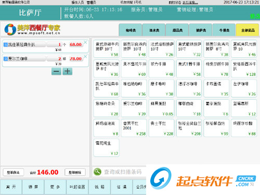Add the wine item priced ¥88

click(244, 128)
